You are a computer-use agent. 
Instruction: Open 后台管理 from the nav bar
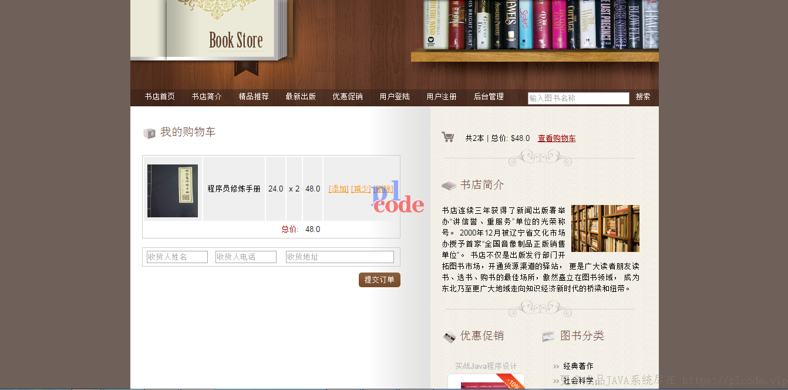point(489,97)
